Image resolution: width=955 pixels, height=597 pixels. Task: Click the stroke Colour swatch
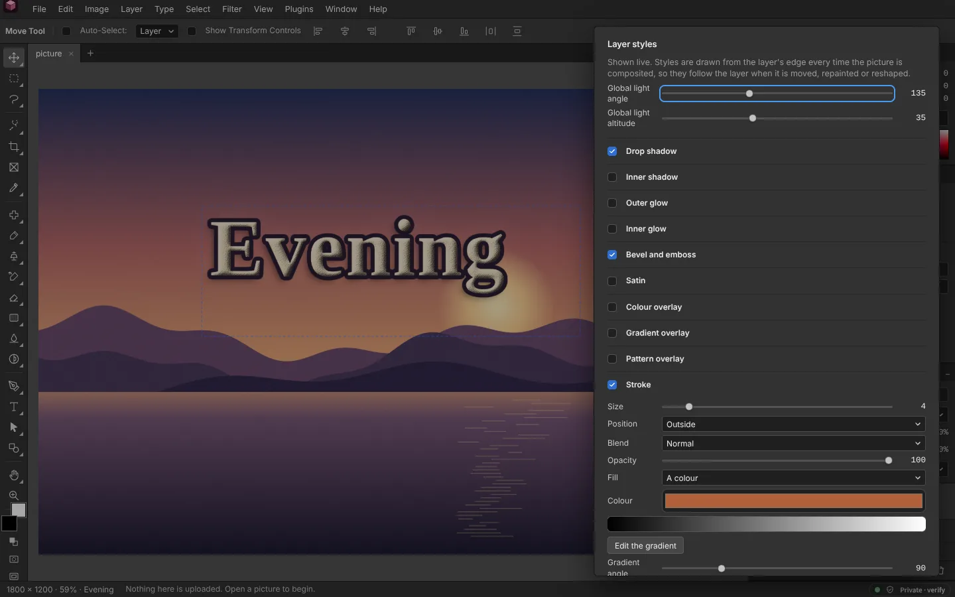(x=793, y=501)
